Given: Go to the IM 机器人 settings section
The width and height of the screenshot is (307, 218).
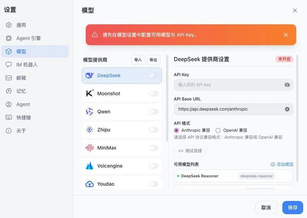Looking at the screenshot, I should pyautogui.click(x=27, y=65).
